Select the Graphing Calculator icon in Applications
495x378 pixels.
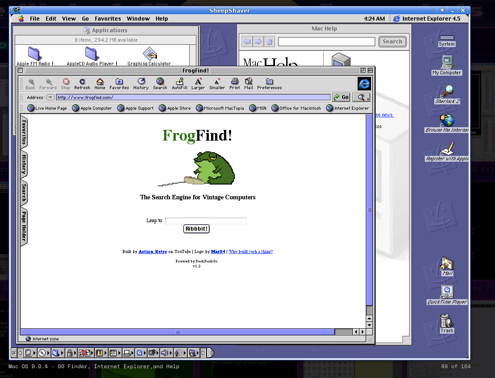click(x=149, y=56)
